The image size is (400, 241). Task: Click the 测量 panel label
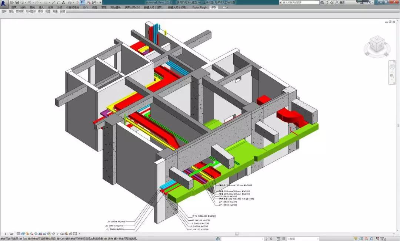click(55, 11)
